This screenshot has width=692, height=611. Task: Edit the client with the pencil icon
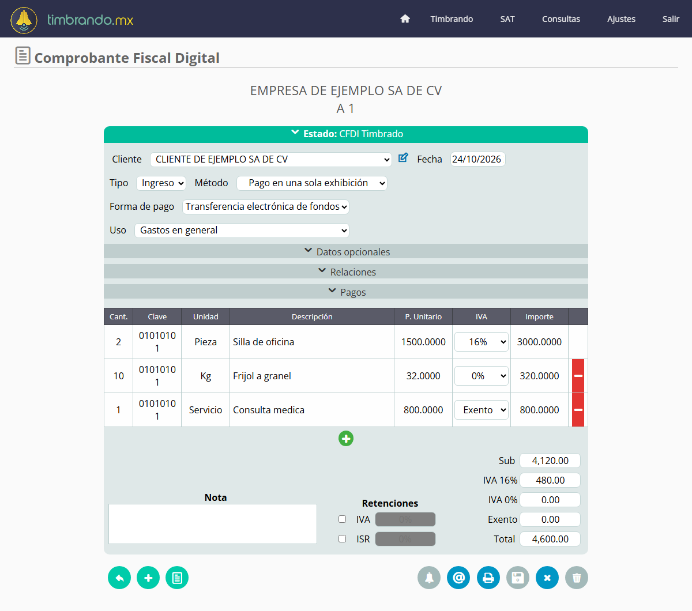[x=403, y=158]
